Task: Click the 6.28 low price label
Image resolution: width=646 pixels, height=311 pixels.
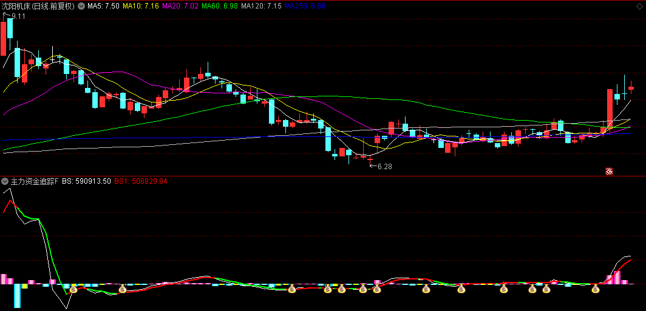Action: coord(384,167)
